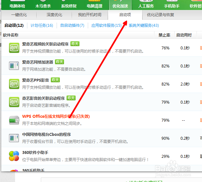Click the 用于网络加速功能 description text
The width and height of the screenshot is (202, 182).
pos(54,69)
